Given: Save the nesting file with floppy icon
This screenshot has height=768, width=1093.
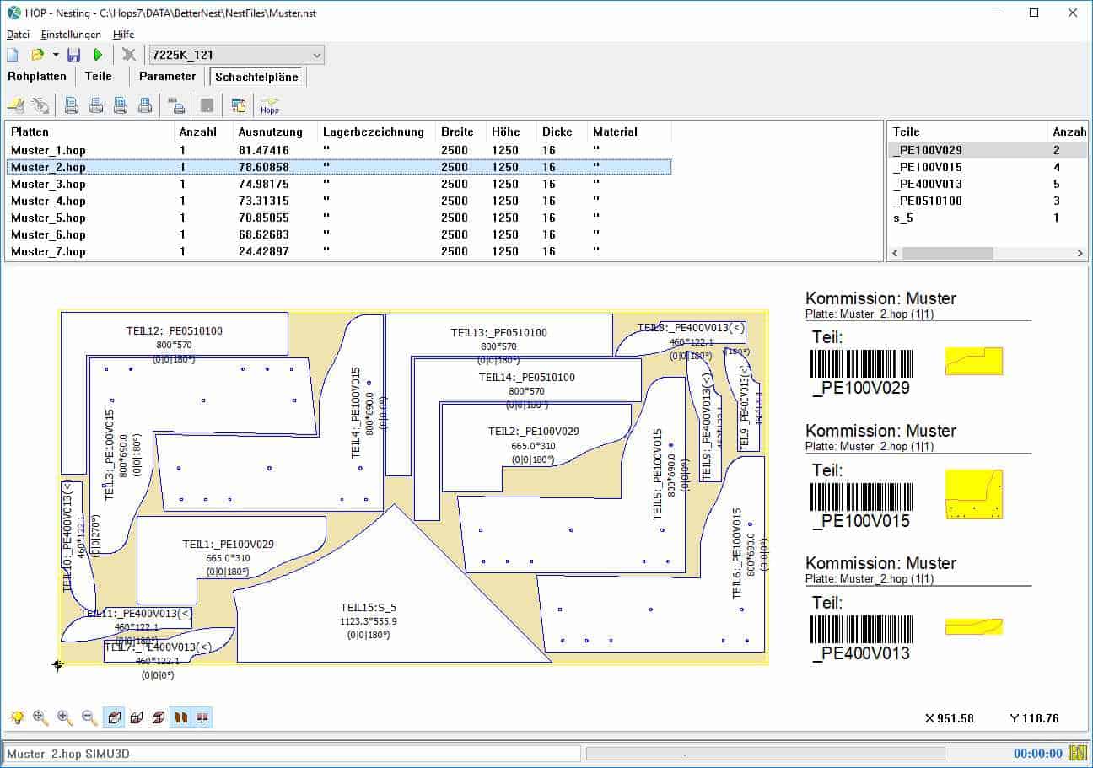Looking at the screenshot, I should pyautogui.click(x=74, y=55).
